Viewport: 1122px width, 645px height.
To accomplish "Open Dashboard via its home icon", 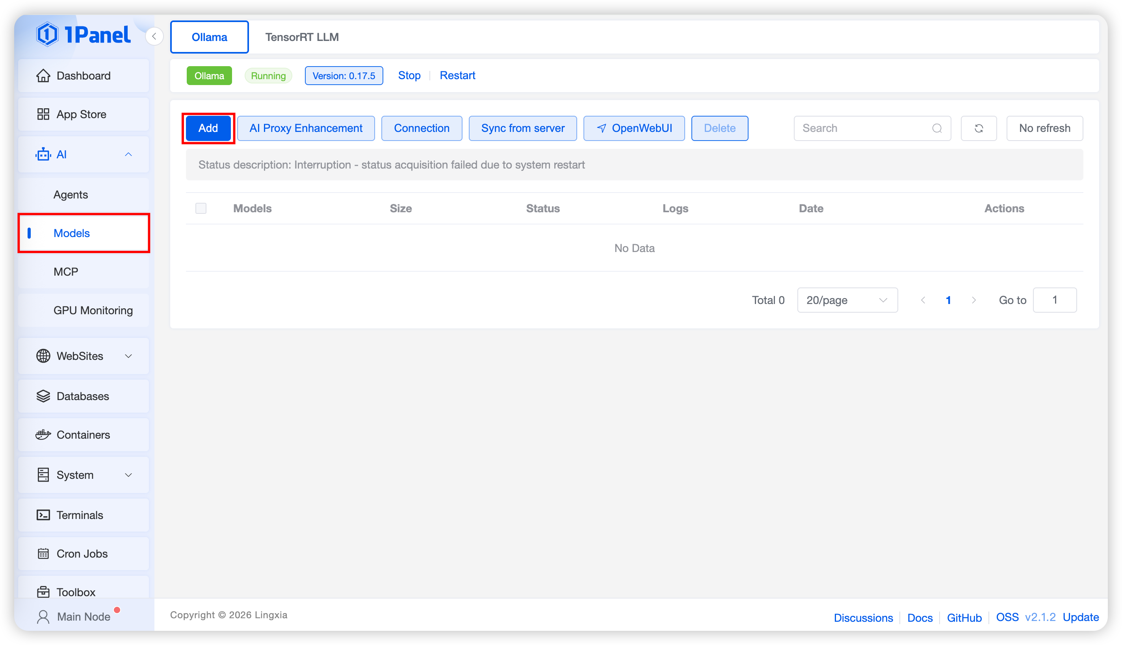I will [43, 76].
